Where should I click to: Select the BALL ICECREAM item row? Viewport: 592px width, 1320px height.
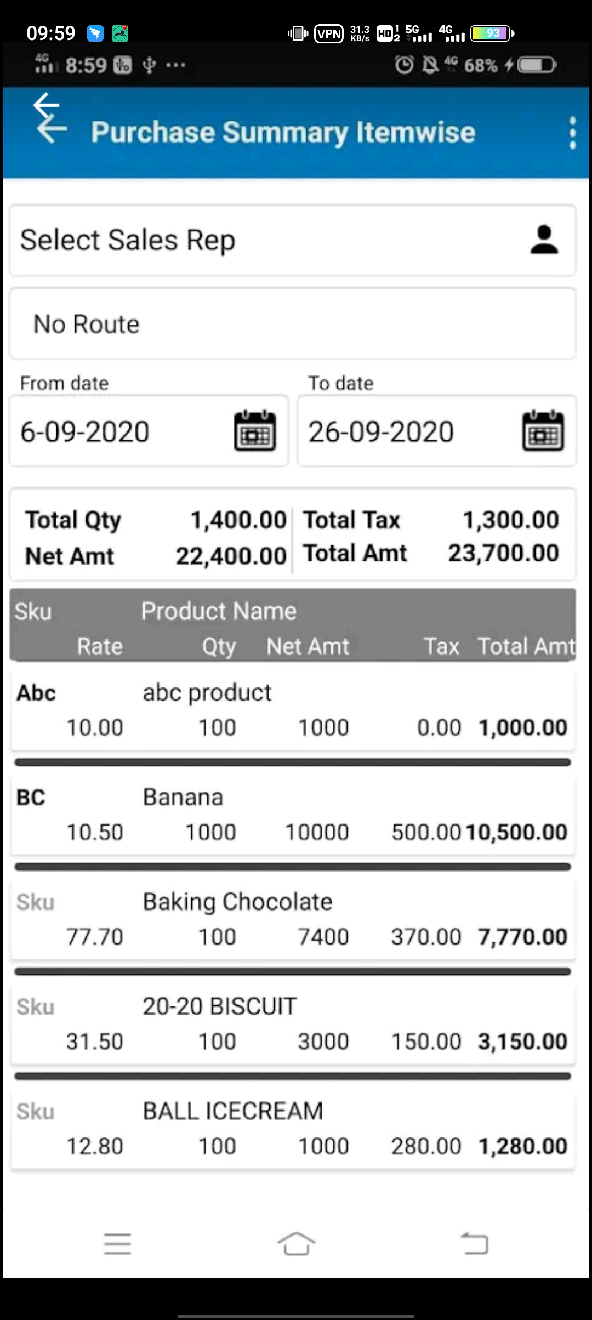[x=293, y=1129]
